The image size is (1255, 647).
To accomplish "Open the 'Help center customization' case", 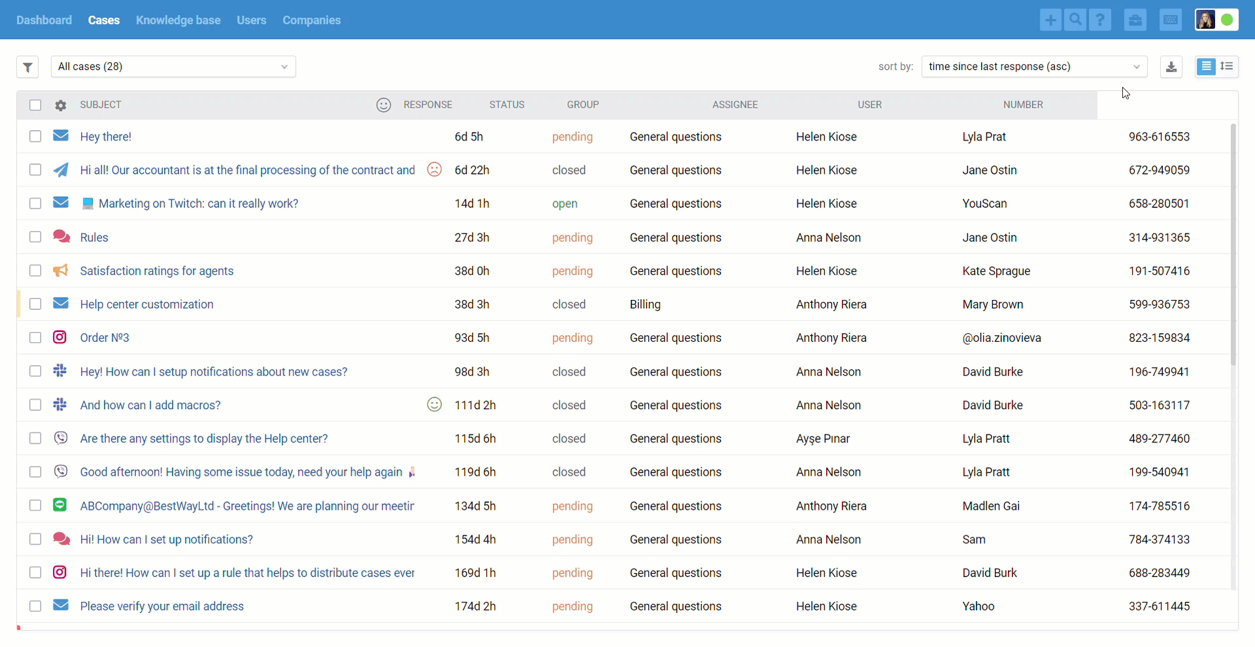I will [x=146, y=305].
